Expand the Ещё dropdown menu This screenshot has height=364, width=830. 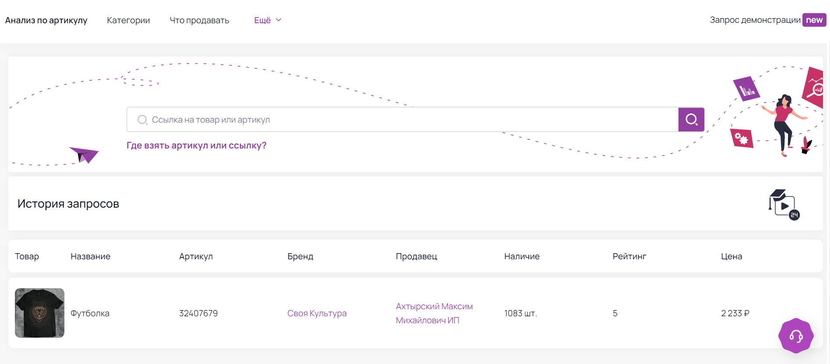coord(268,20)
